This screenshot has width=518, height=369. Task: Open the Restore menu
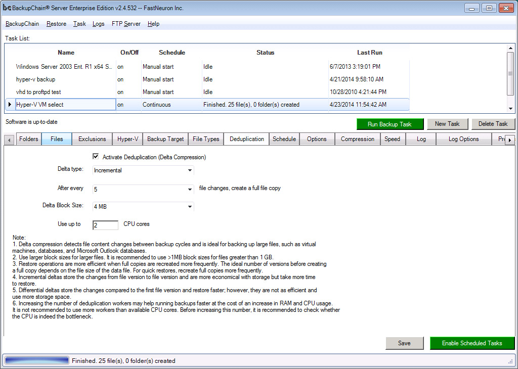[x=56, y=24]
